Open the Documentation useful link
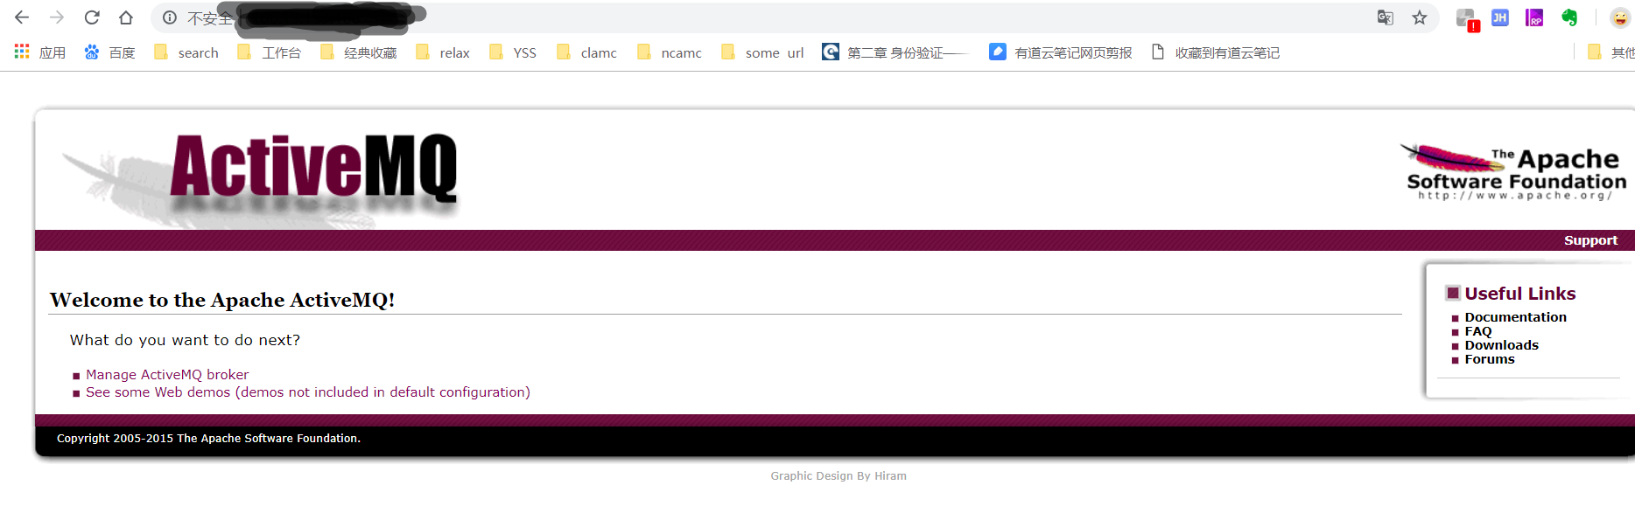Image resolution: width=1635 pixels, height=506 pixels. (1515, 317)
